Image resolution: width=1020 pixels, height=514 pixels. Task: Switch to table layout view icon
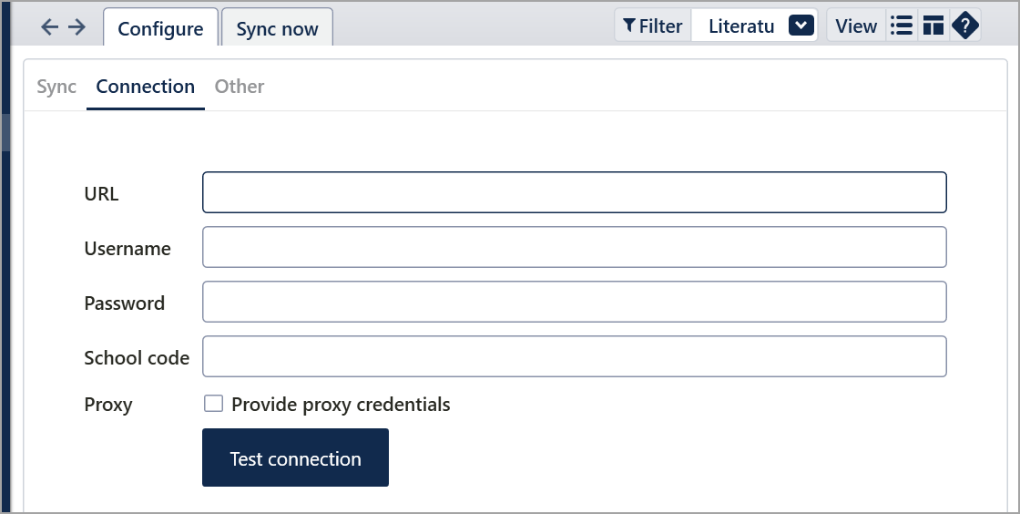933,26
